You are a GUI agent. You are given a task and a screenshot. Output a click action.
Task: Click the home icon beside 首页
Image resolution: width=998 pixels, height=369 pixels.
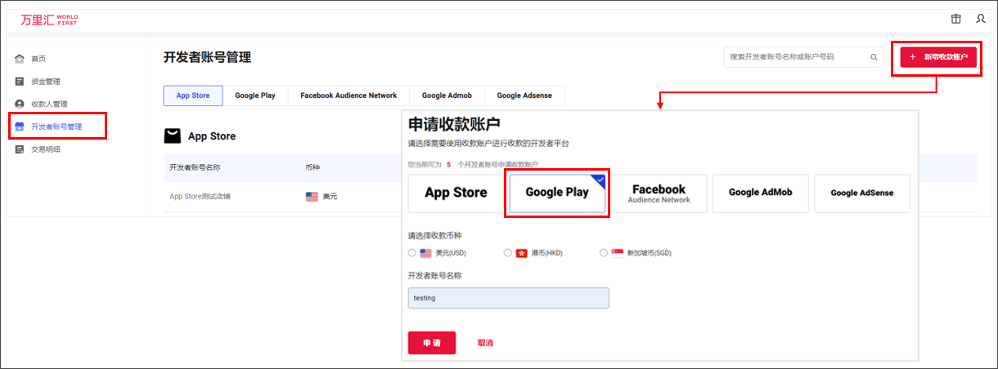tap(20, 59)
